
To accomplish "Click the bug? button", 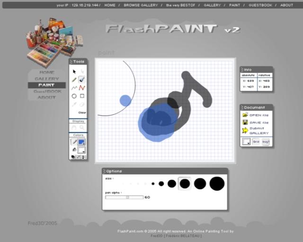I will tap(266, 142).
